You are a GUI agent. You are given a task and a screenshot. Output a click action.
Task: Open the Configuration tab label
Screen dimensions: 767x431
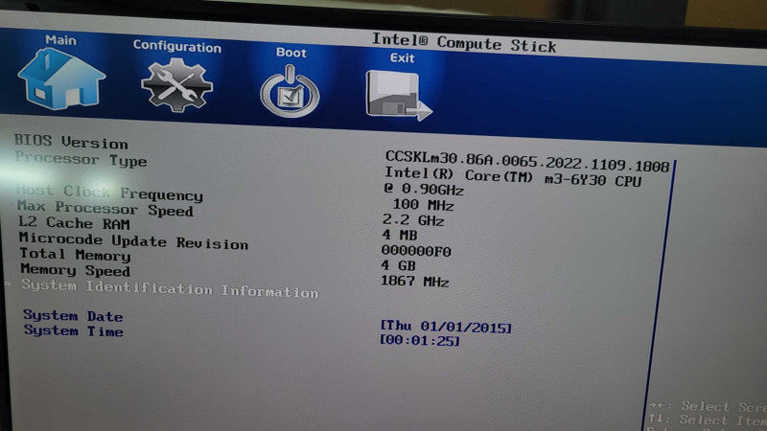tap(177, 46)
